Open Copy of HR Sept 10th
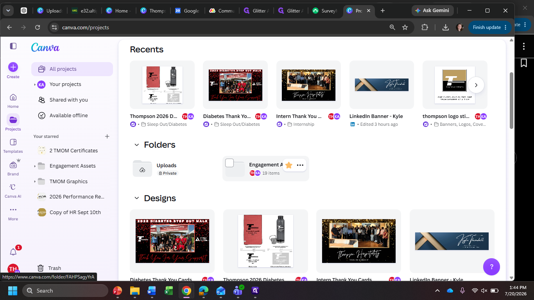 point(72,212)
